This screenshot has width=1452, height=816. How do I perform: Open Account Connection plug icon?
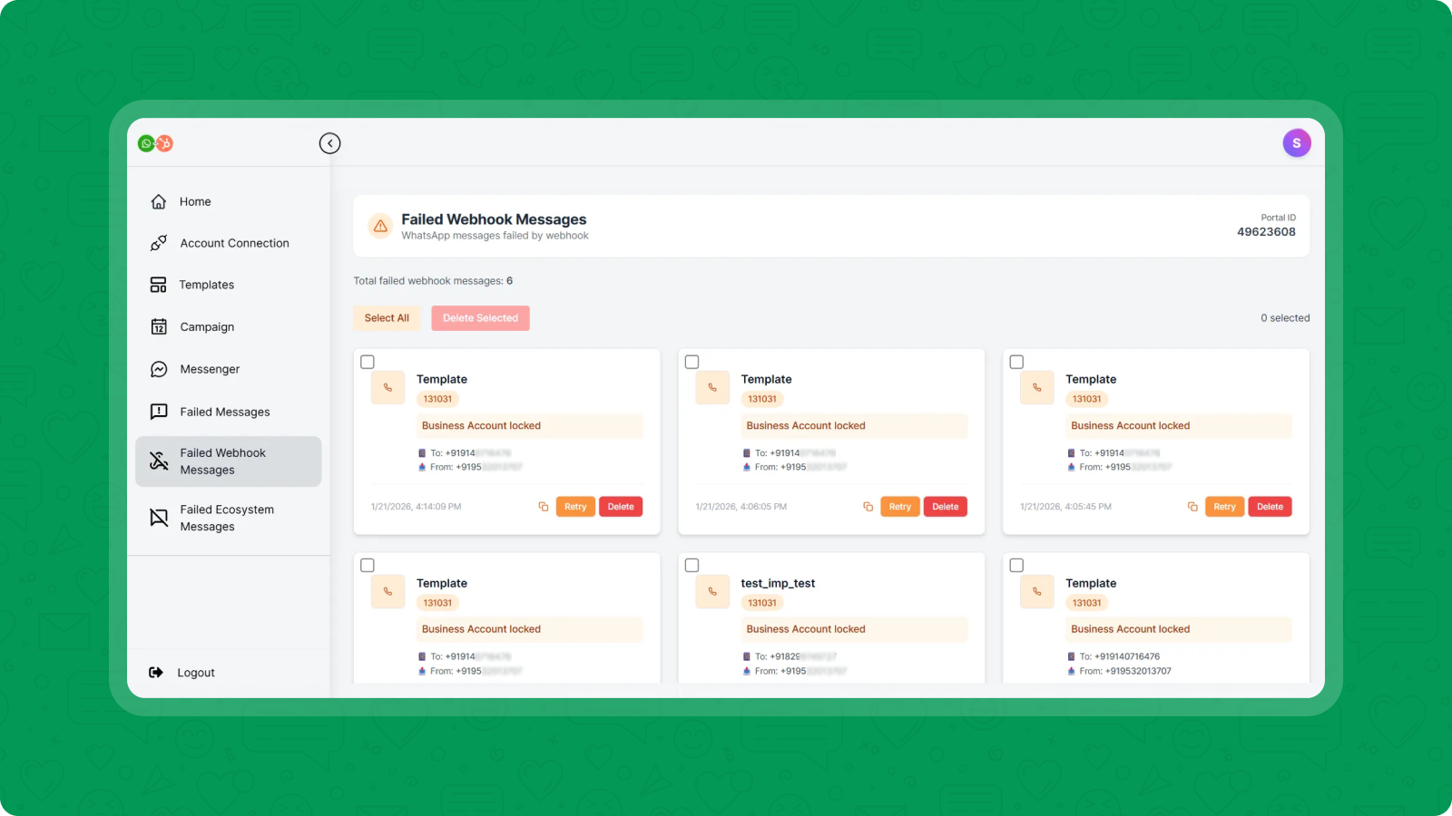[x=159, y=243]
